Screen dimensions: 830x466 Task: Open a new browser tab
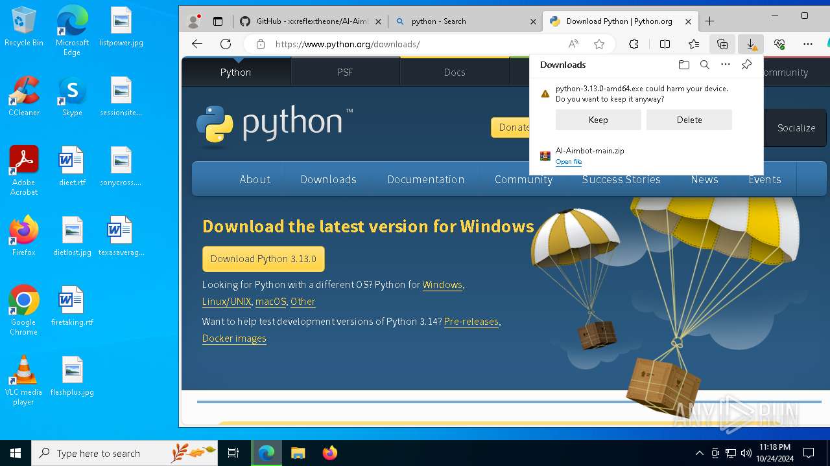709,21
